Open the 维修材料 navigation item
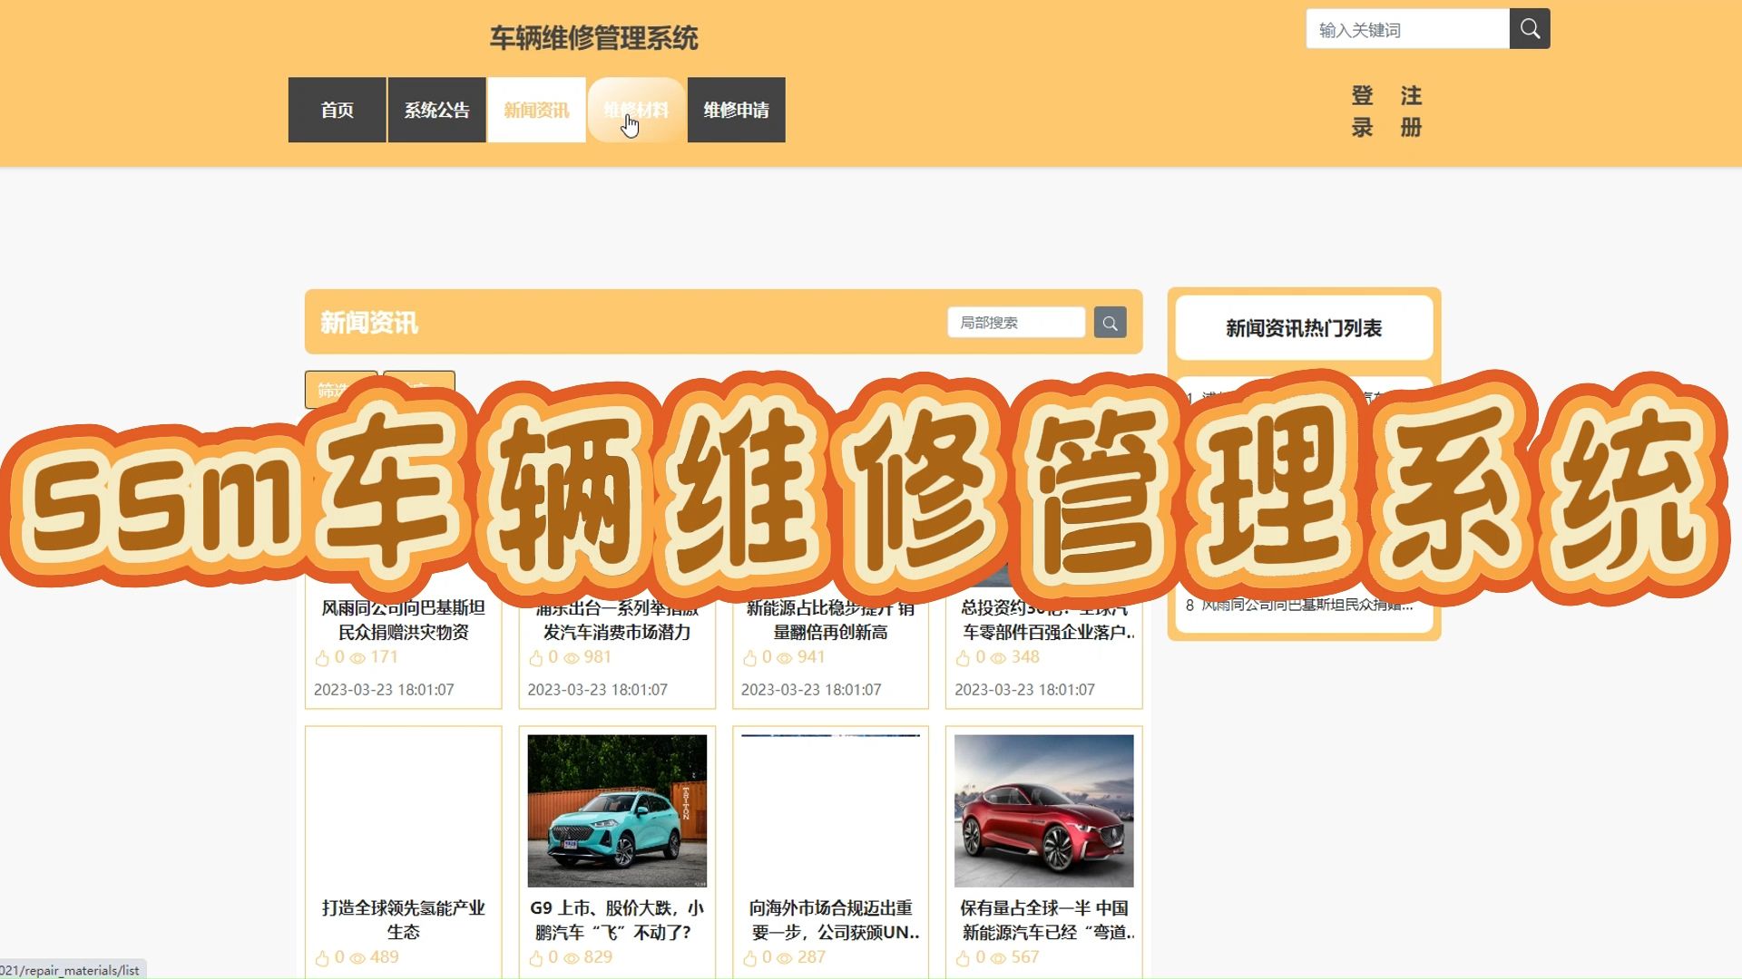The image size is (1742, 979). (636, 110)
